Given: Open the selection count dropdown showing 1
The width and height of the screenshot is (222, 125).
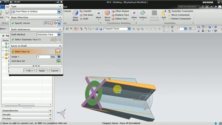Looking at the screenshot, I should (x=185, y=29).
